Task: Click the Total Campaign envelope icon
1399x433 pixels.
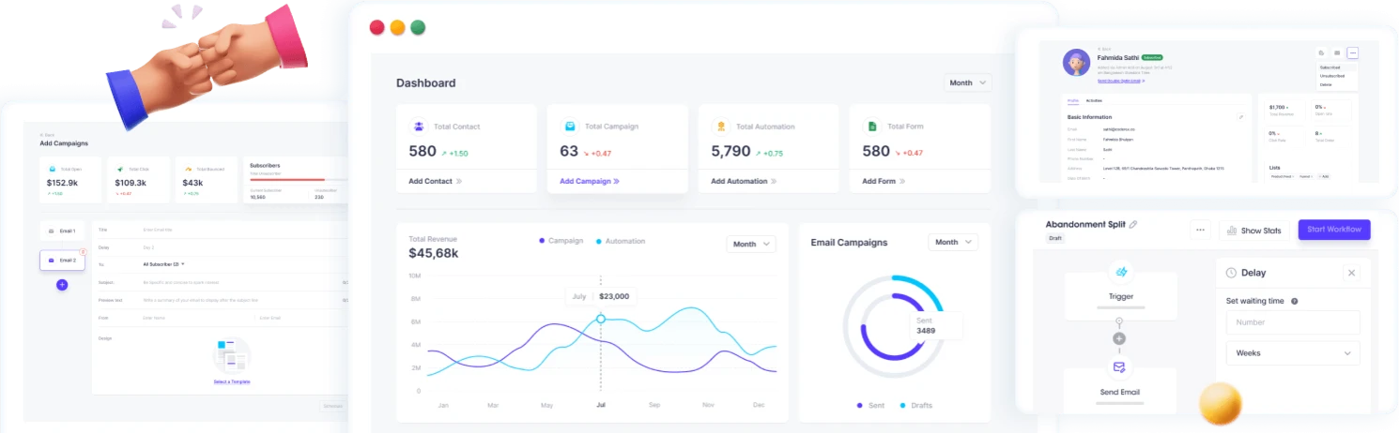Action: [569, 126]
